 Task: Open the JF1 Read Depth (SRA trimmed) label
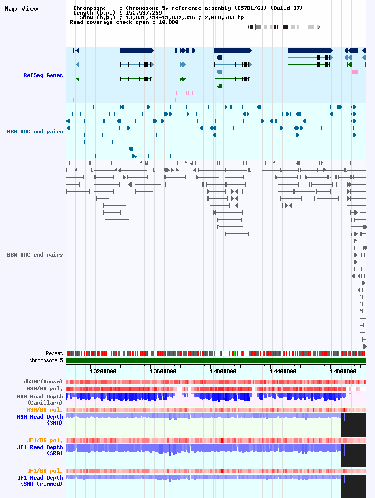pos(40,481)
